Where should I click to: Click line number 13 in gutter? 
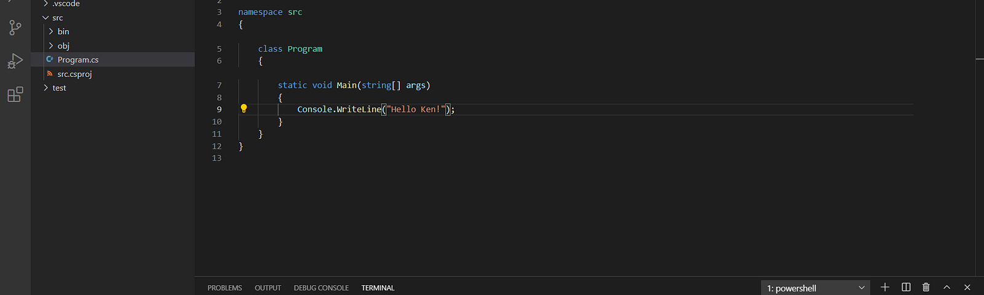(216, 158)
